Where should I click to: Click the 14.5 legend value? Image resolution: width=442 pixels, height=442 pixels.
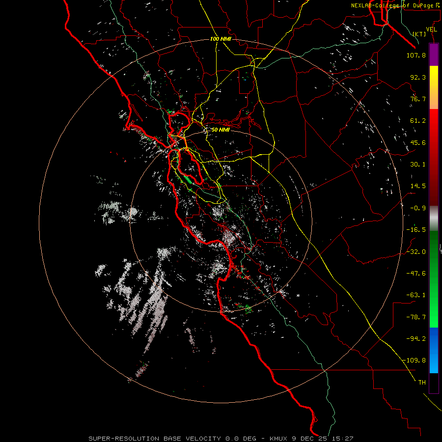418,186
